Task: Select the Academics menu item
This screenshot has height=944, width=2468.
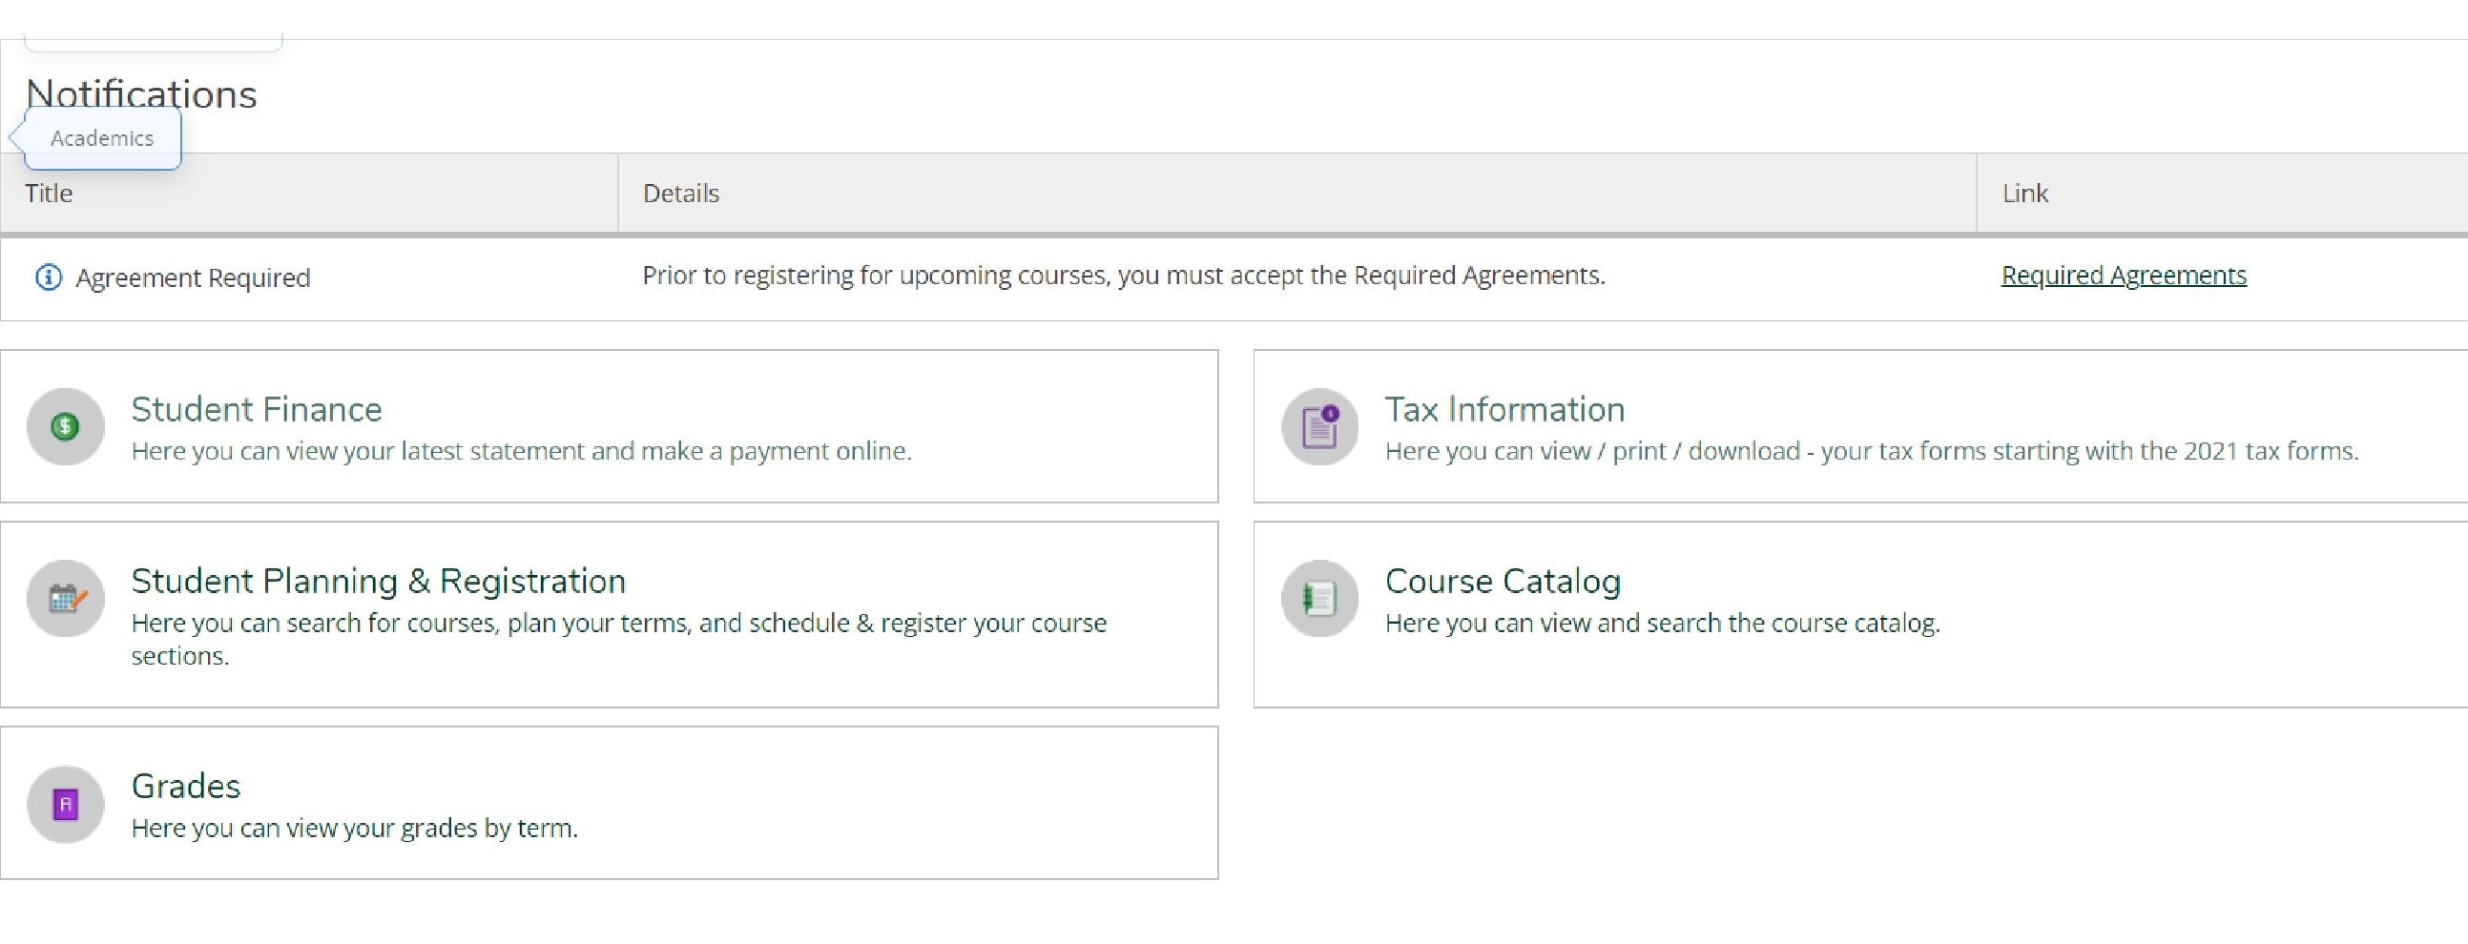Action: tap(101, 137)
